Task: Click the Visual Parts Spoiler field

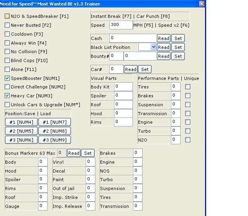Action: point(123,95)
